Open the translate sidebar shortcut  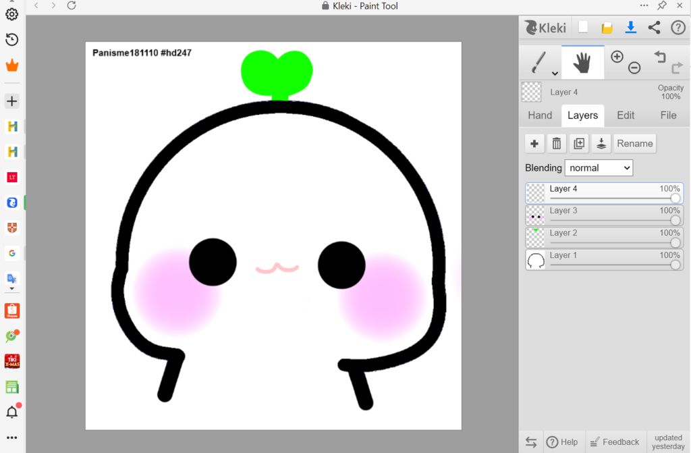pos(12,279)
